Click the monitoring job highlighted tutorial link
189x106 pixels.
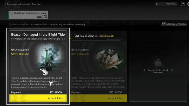click(106, 36)
